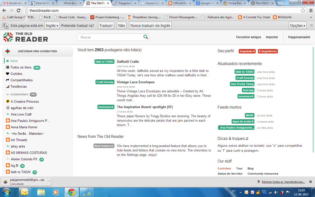Screen dimensions: 315x197
Task: Click the Windows Start button
Action: 6,192
